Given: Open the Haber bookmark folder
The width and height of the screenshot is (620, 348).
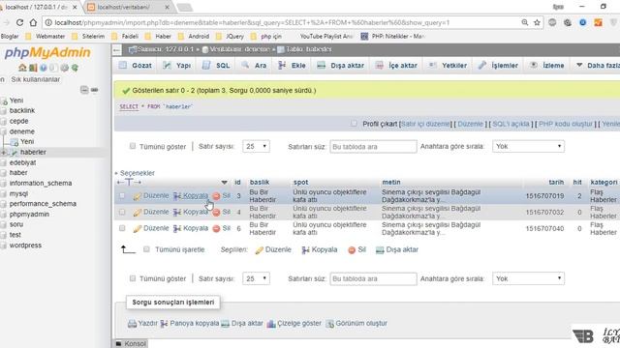Looking at the screenshot, I should (x=159, y=37).
